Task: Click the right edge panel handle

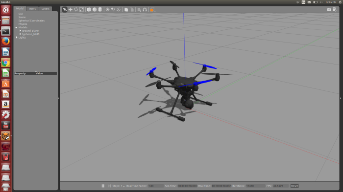Action: click(x=341, y=98)
